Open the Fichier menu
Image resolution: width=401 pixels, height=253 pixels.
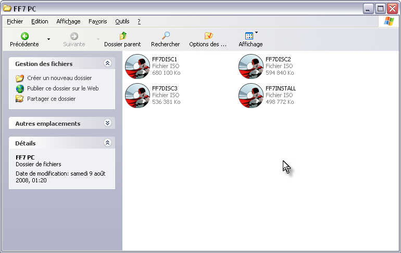[15, 21]
